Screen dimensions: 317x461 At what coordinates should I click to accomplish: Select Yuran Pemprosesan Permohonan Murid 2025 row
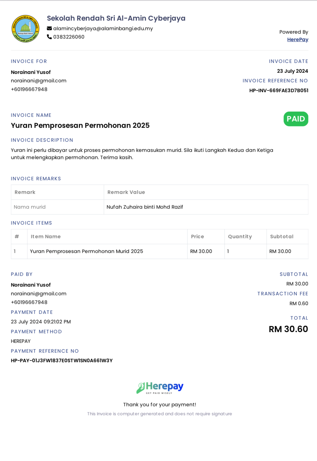[160, 251]
